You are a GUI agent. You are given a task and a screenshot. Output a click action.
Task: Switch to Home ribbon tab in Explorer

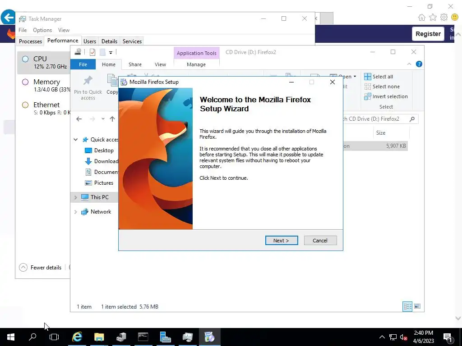click(109, 64)
